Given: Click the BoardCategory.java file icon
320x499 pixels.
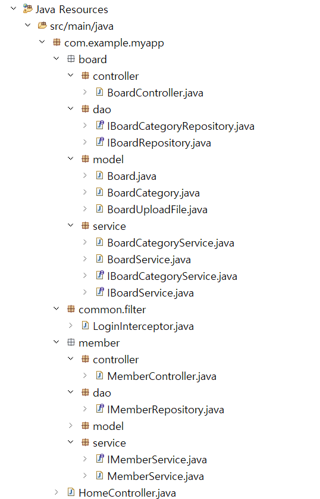Looking at the screenshot, I should [x=99, y=192].
